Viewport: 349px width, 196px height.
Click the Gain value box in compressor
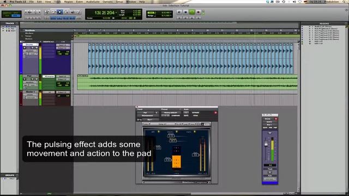click(x=195, y=155)
